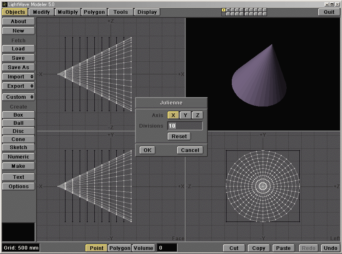Viewport: 342px width, 254px height.
Task: Open the Export dropdown
Action: 18,86
